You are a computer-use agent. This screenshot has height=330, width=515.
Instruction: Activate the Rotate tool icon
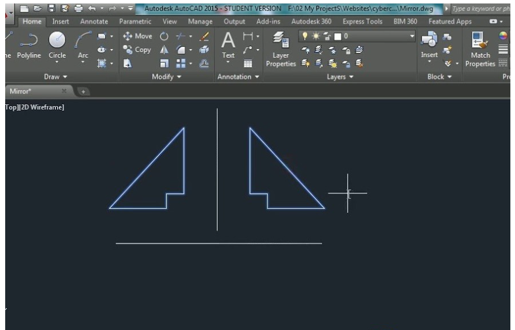point(163,37)
